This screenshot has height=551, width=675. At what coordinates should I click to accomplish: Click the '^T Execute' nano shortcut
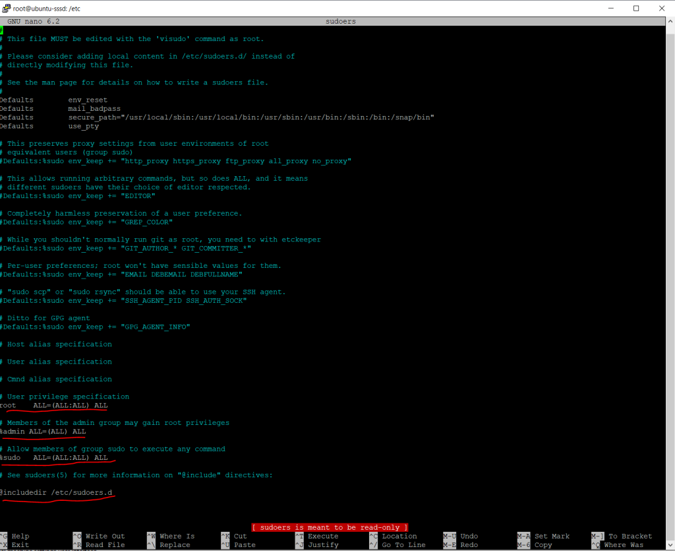point(317,536)
